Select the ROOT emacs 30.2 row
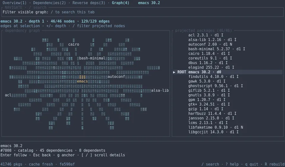Viewport: 285px width, 167px height. [x=228, y=72]
